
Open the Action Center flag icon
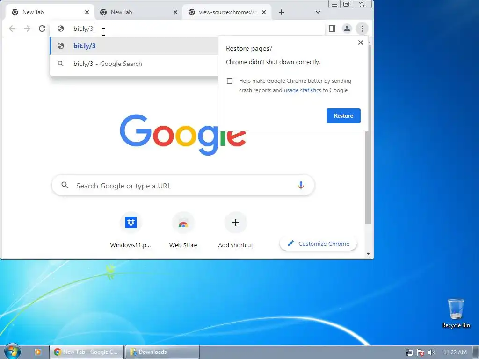(x=421, y=352)
